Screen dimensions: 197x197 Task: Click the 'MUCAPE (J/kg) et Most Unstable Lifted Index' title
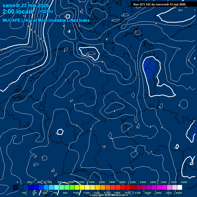pyautogui.click(x=46, y=20)
